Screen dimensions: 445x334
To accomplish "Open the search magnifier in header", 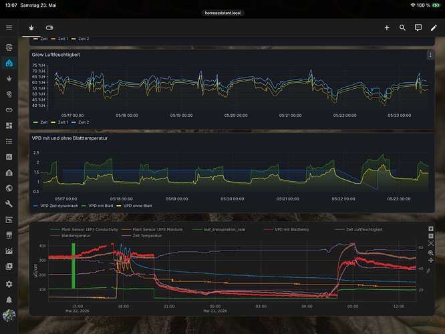I will point(402,27).
